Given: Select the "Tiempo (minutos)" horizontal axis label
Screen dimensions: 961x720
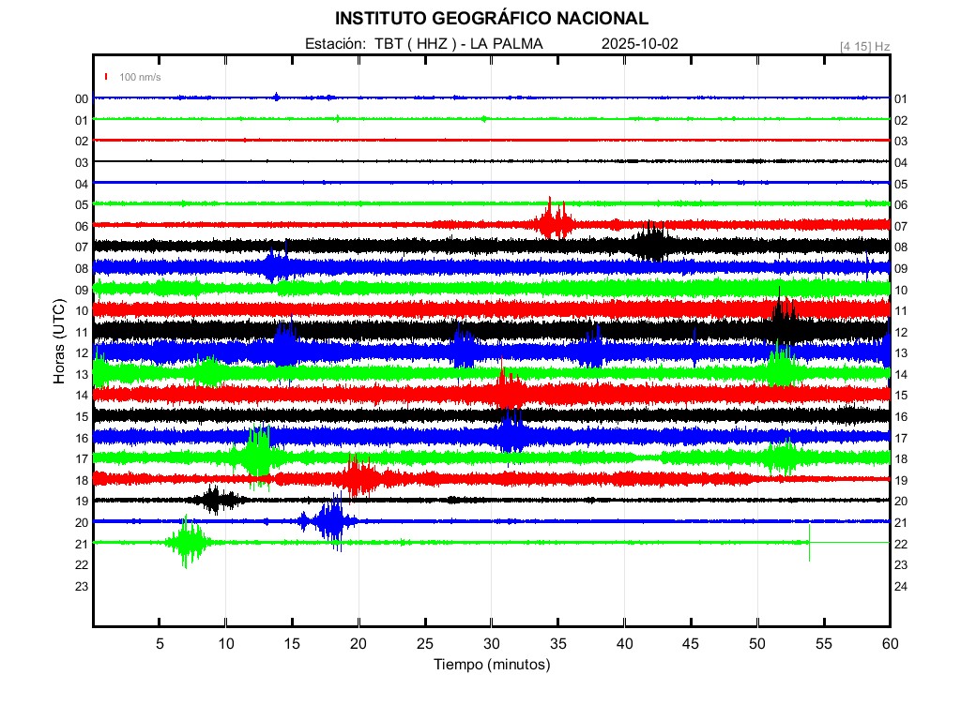Looking at the screenshot, I should (x=491, y=665).
